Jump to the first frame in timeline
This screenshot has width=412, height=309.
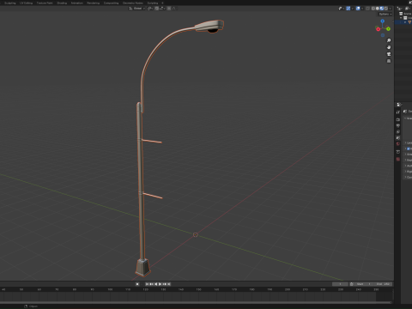coord(147,284)
